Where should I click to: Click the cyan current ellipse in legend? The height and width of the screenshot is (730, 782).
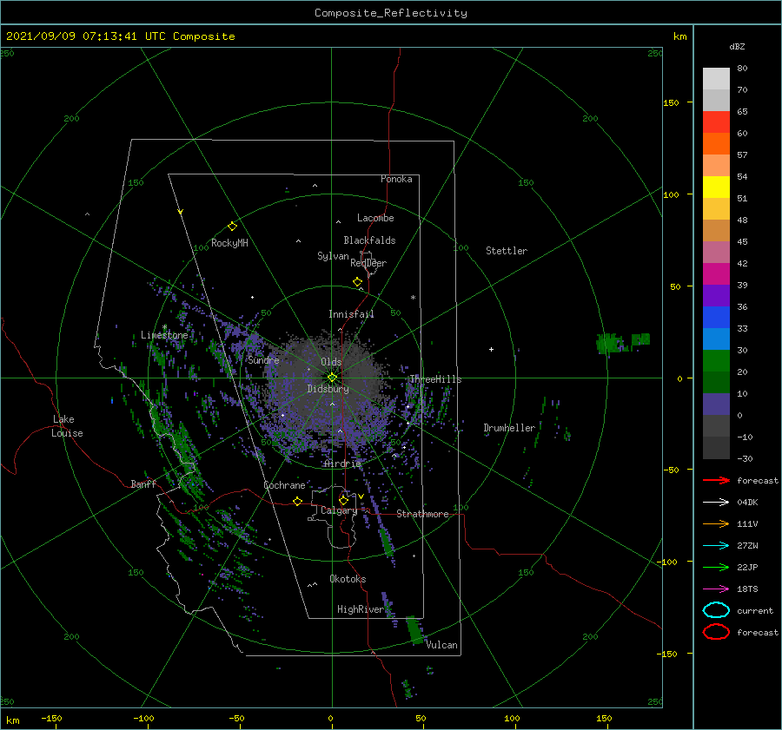pos(716,610)
